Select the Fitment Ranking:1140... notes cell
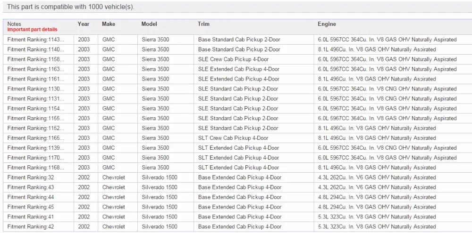 coord(39,49)
